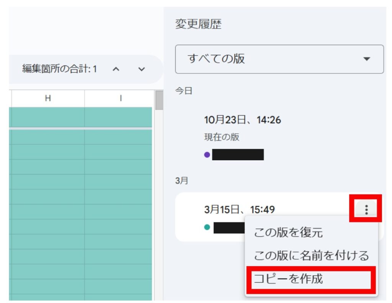Click the top teal cell in column H
The width and height of the screenshot is (392, 303).
[48, 117]
